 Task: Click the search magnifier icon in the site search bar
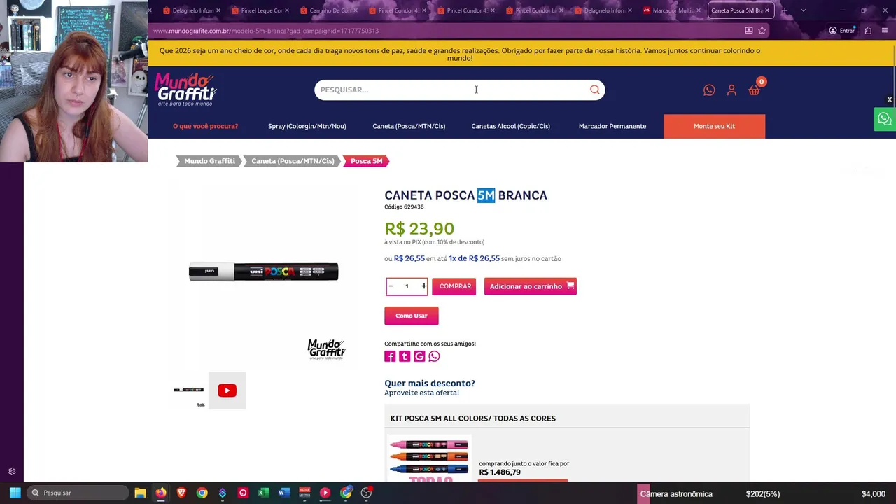click(595, 90)
